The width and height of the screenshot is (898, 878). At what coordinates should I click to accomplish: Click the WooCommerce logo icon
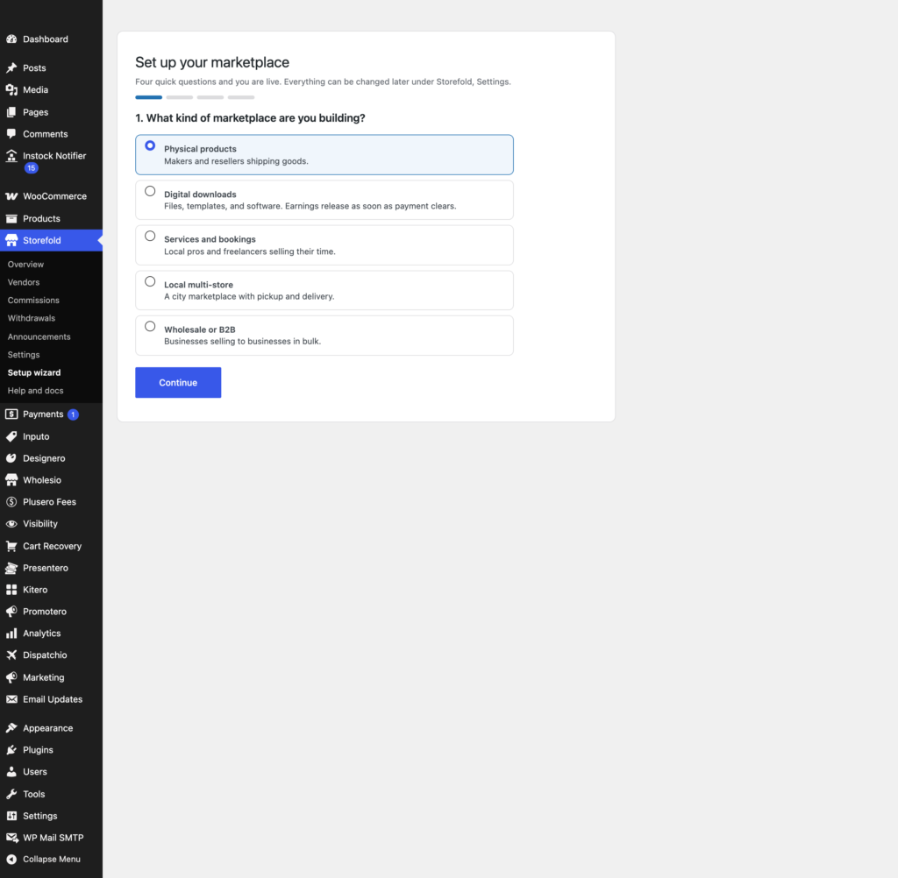click(11, 196)
